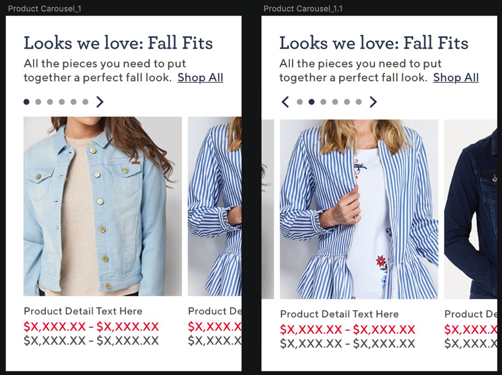Select first pagination dot in left carousel
Image resolution: width=502 pixels, height=375 pixels.
(27, 102)
